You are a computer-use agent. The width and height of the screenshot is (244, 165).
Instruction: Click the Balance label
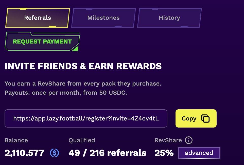tap(16, 140)
